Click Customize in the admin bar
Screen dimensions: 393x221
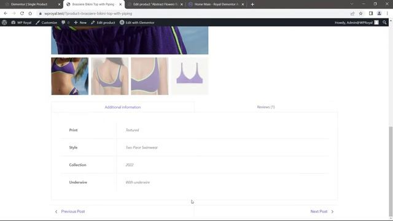click(x=47, y=23)
